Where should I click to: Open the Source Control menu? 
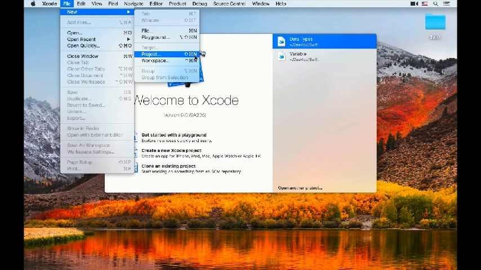pyautogui.click(x=229, y=4)
